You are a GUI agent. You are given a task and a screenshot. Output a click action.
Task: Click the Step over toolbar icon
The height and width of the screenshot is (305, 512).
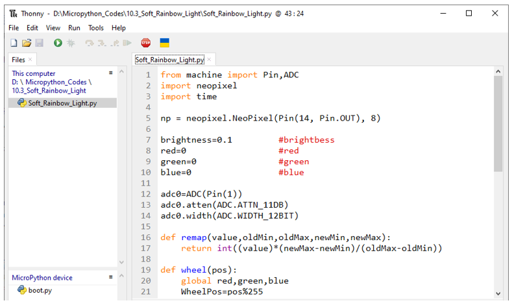pyautogui.click(x=89, y=43)
